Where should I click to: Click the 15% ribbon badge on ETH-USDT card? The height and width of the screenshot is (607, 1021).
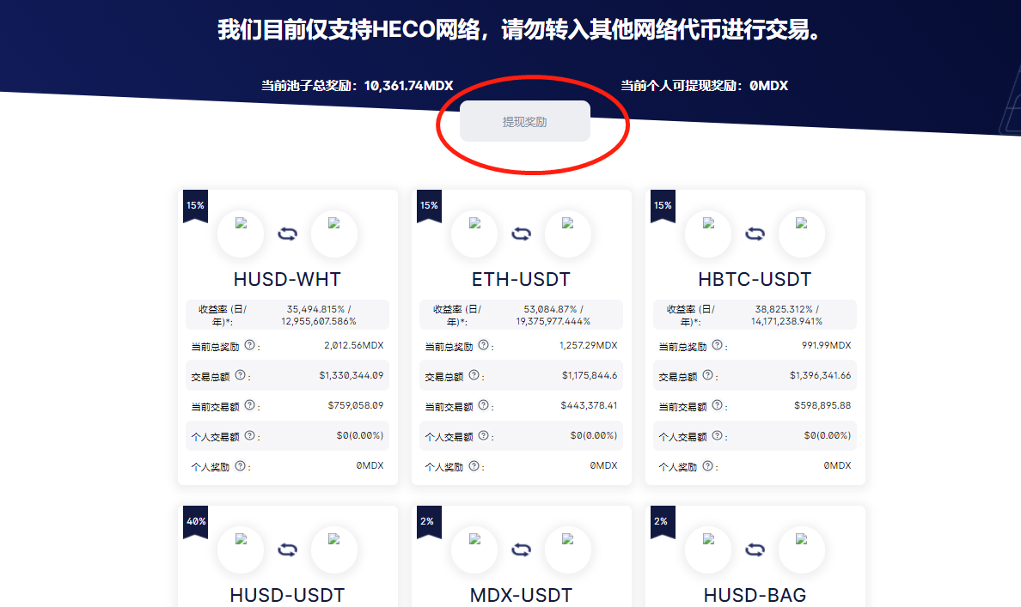tap(429, 205)
